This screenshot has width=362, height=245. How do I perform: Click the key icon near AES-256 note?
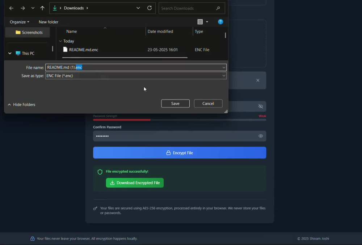point(95,208)
